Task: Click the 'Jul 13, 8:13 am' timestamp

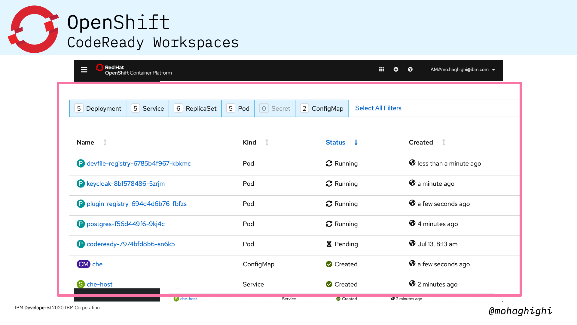Action: click(x=438, y=244)
